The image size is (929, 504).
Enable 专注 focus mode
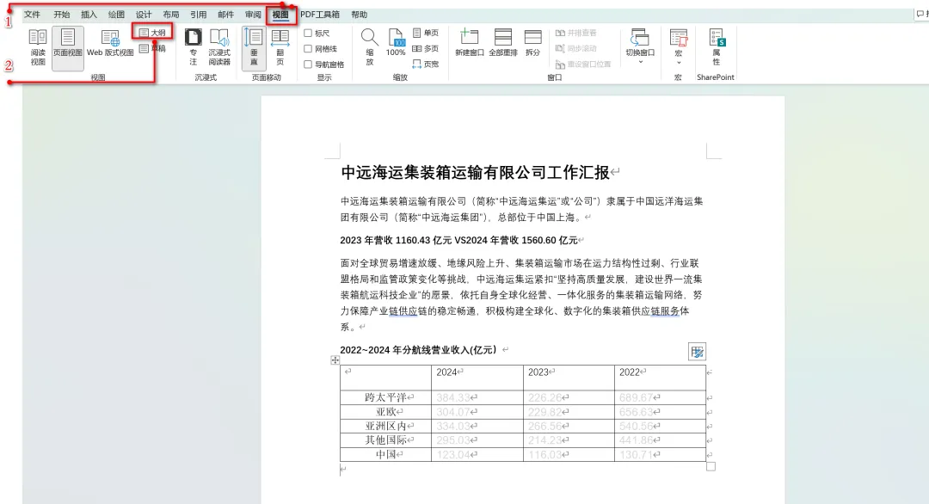click(x=194, y=47)
